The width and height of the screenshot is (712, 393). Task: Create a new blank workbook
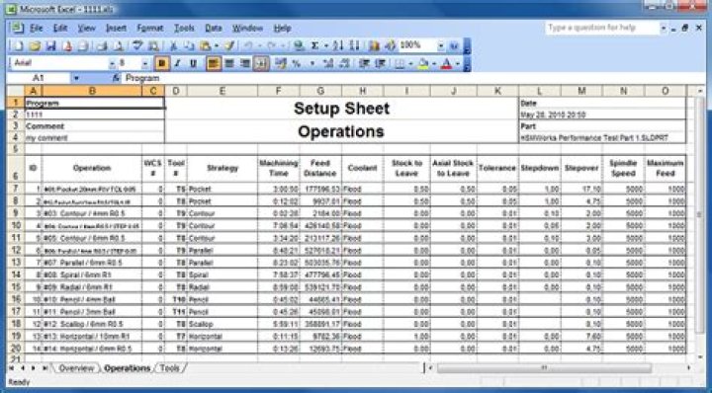(x=18, y=45)
